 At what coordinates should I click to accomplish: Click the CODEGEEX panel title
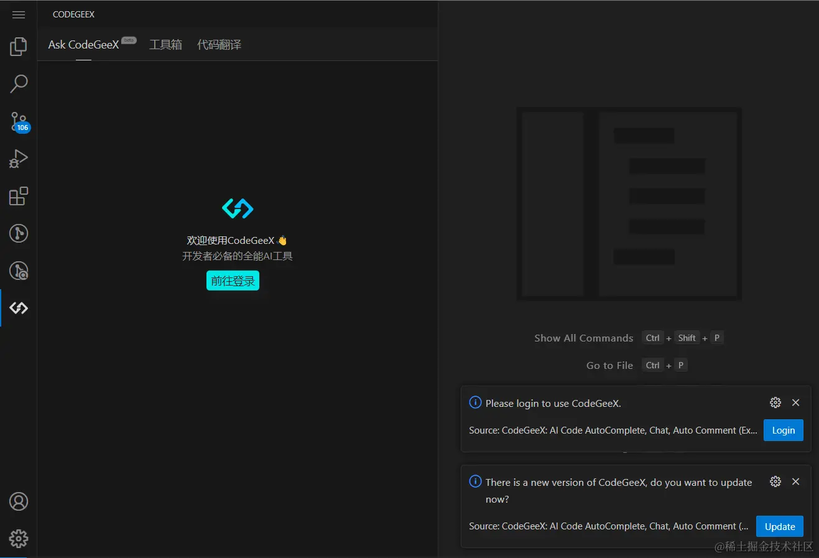click(x=73, y=14)
